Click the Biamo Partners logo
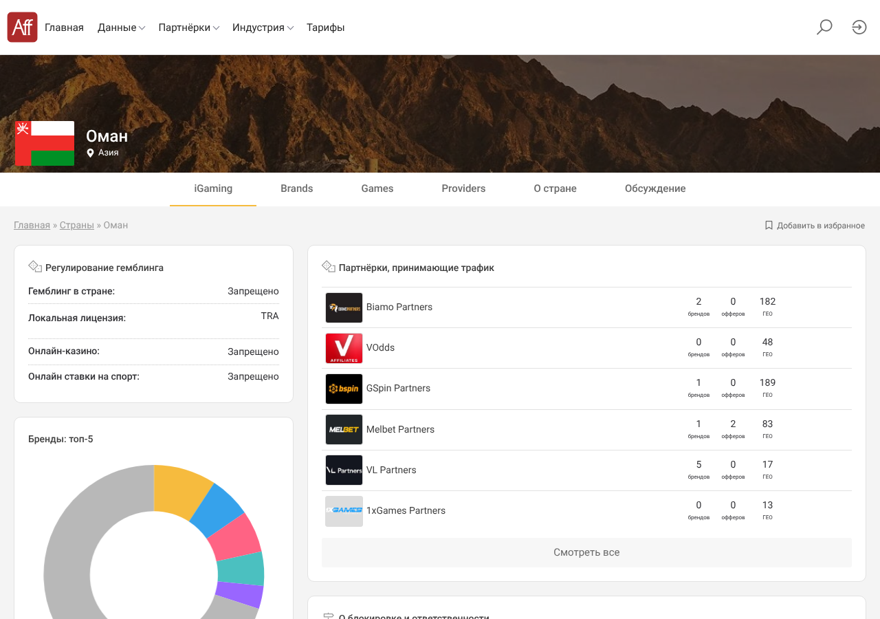The height and width of the screenshot is (619, 880). point(344,307)
